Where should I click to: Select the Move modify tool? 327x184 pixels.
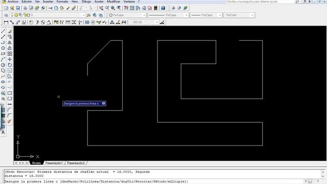pos(10,59)
